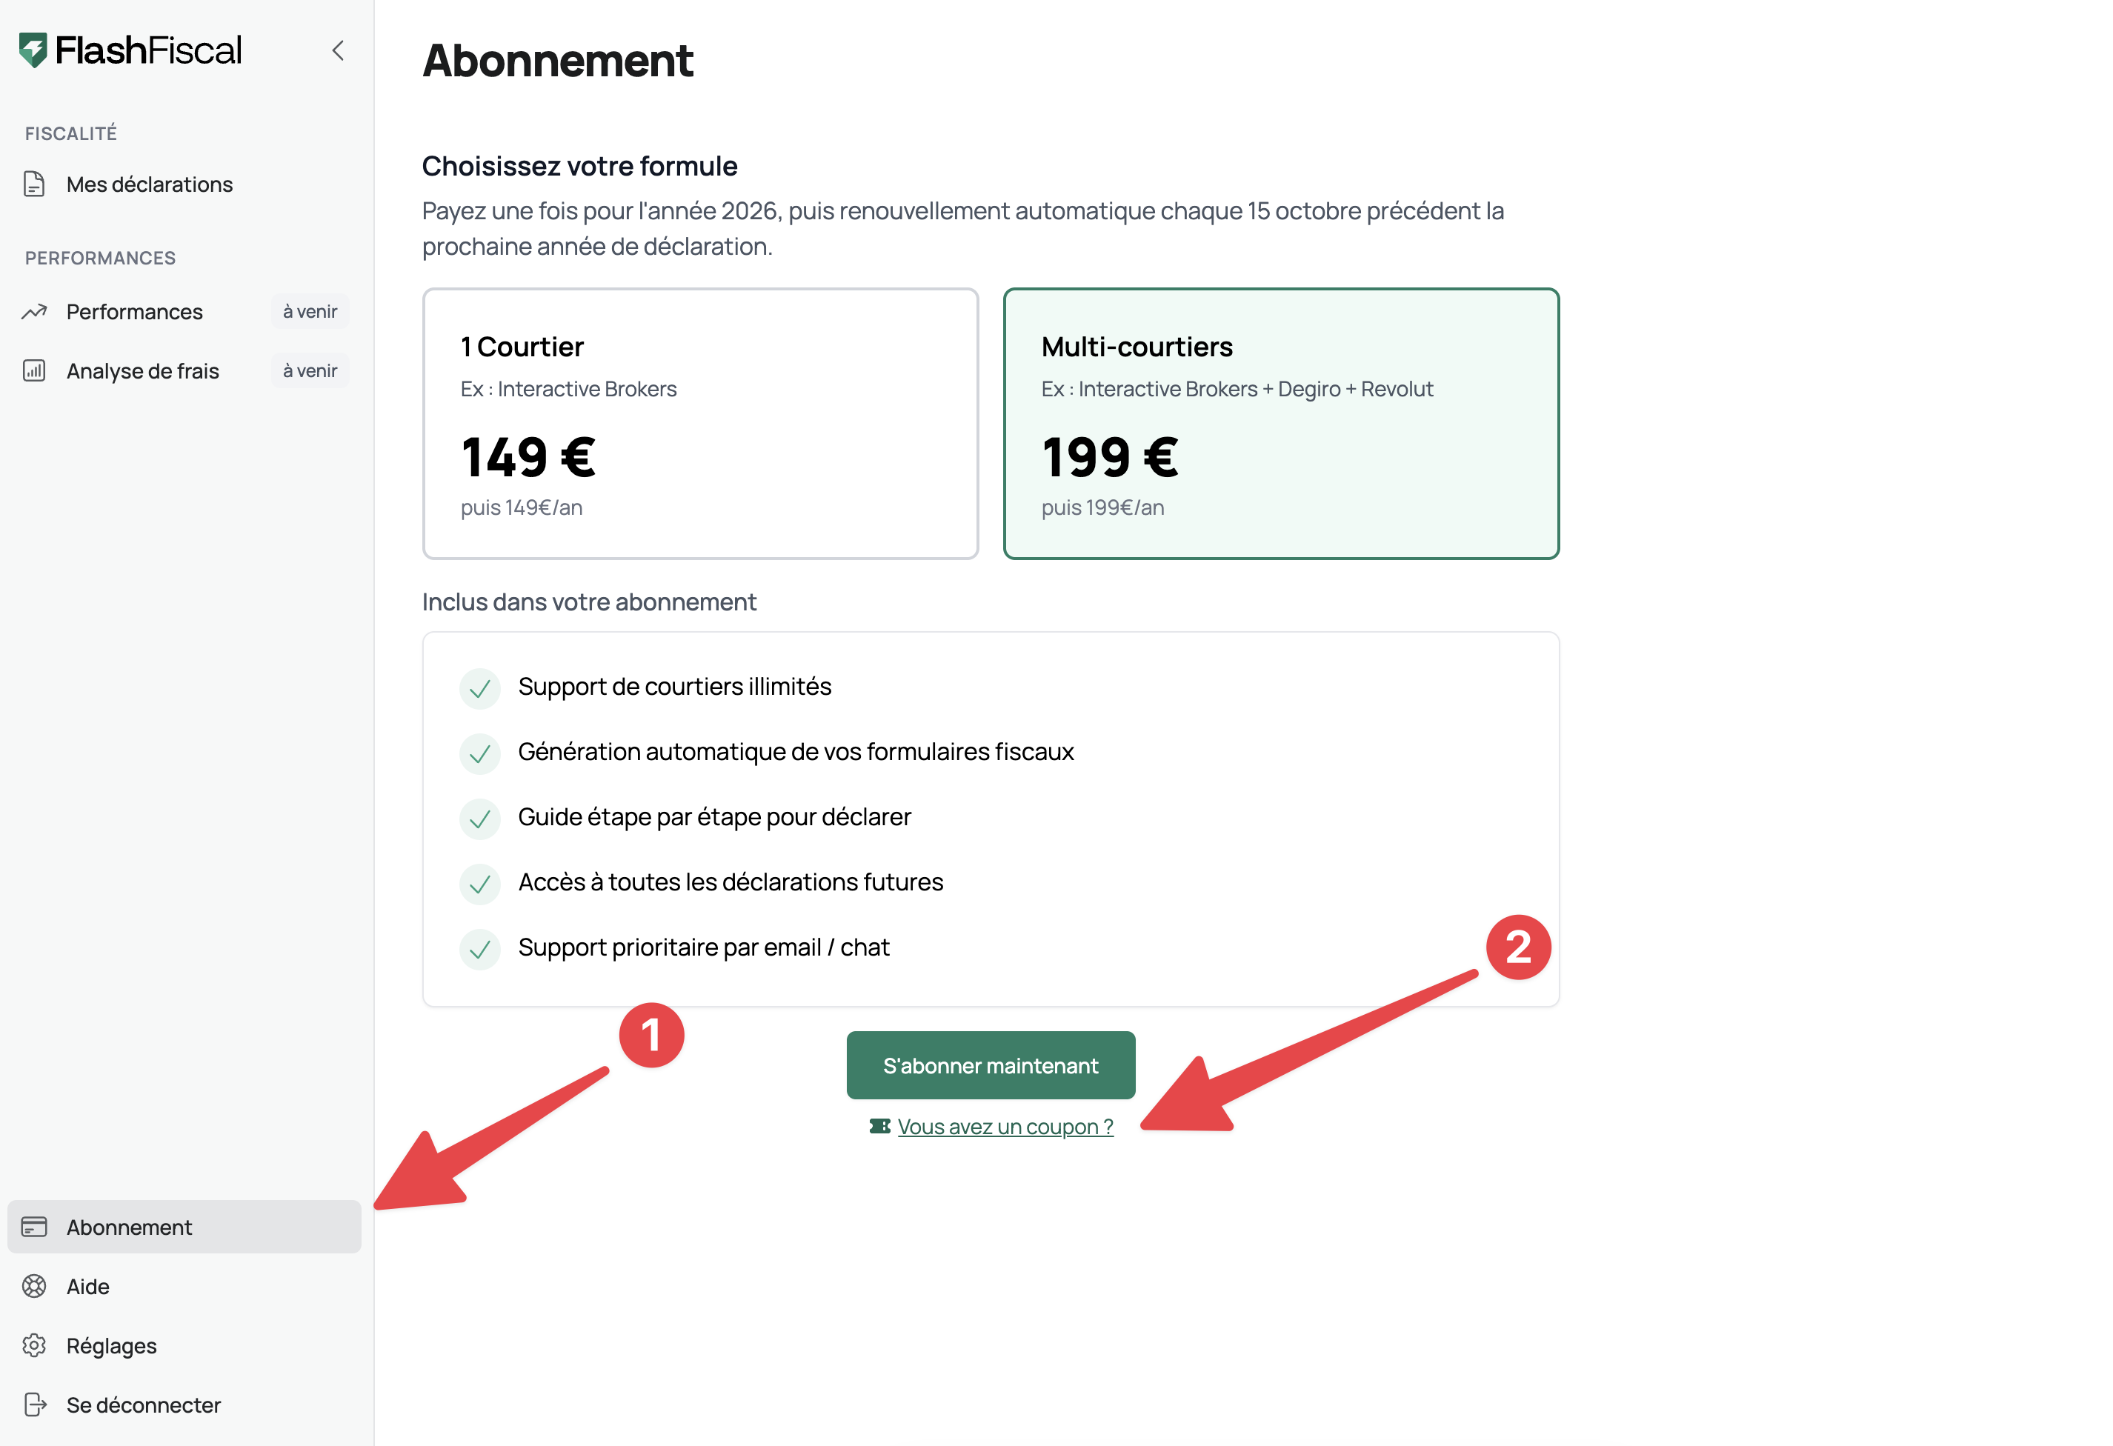The height and width of the screenshot is (1446, 2113).
Task: Click the Vous avez un coupon link
Action: (x=1005, y=1127)
